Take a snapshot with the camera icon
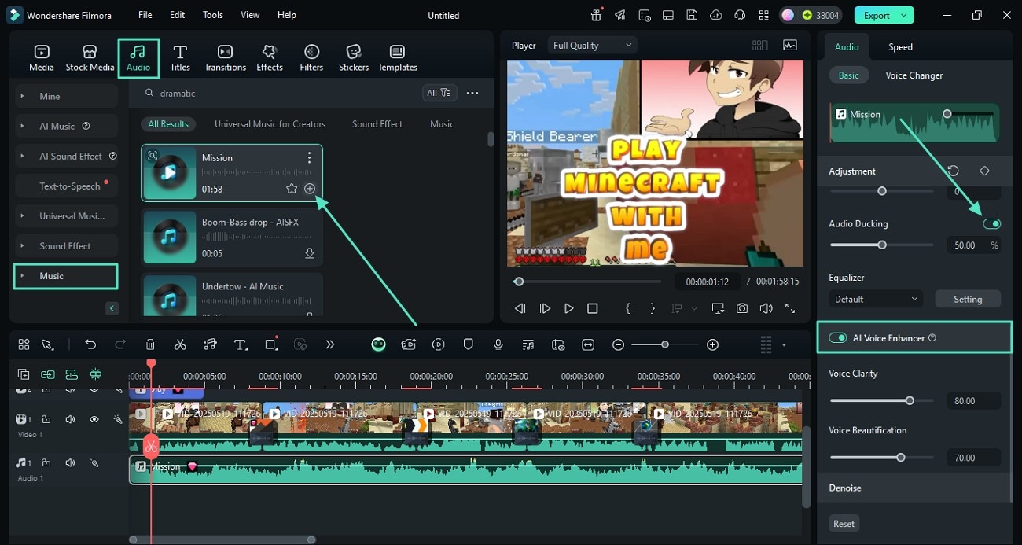This screenshot has width=1022, height=545. pos(742,309)
